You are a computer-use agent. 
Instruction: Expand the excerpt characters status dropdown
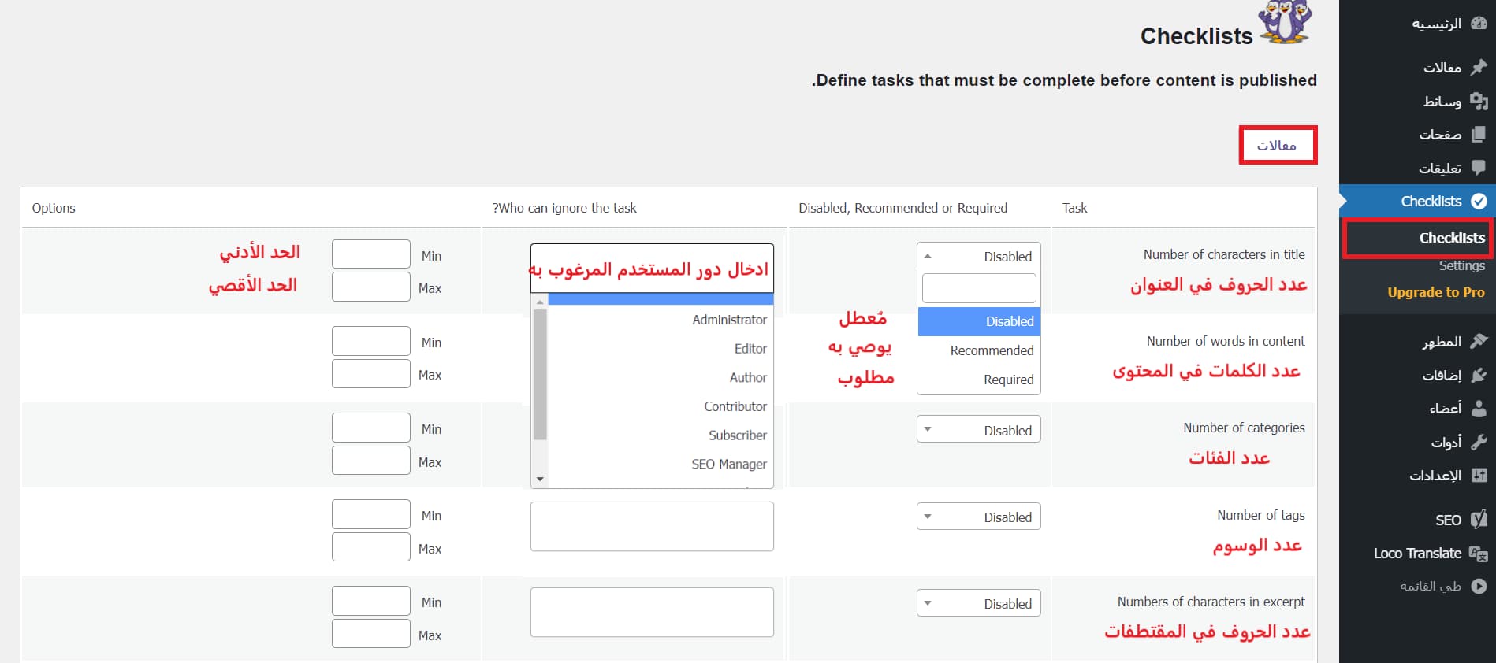[x=978, y=603]
